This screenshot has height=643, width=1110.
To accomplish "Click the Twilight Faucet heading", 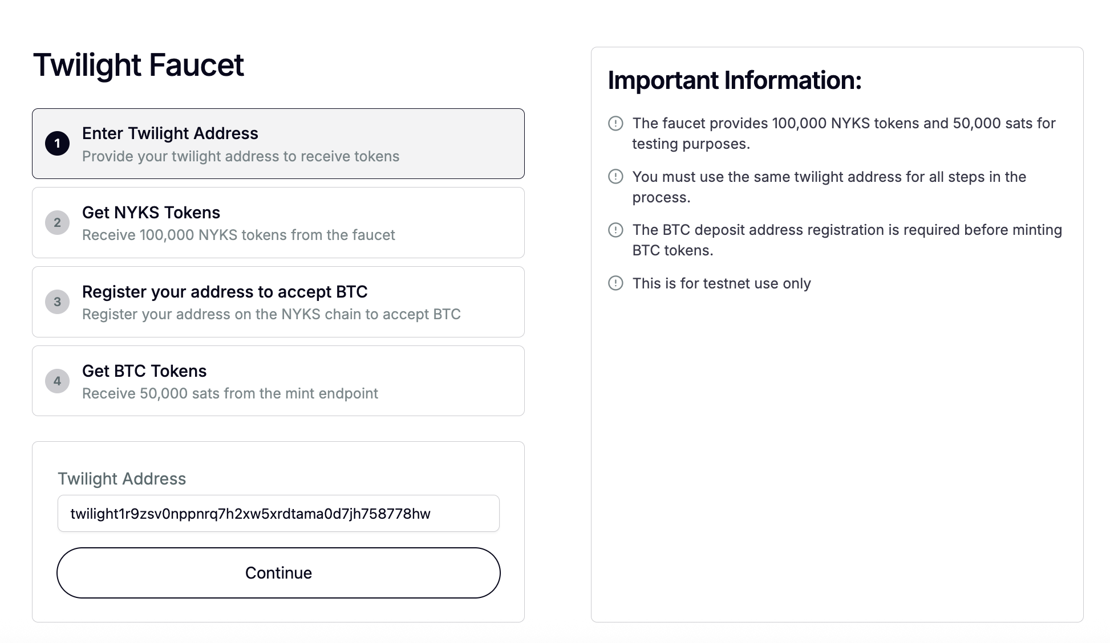I will click(139, 65).
